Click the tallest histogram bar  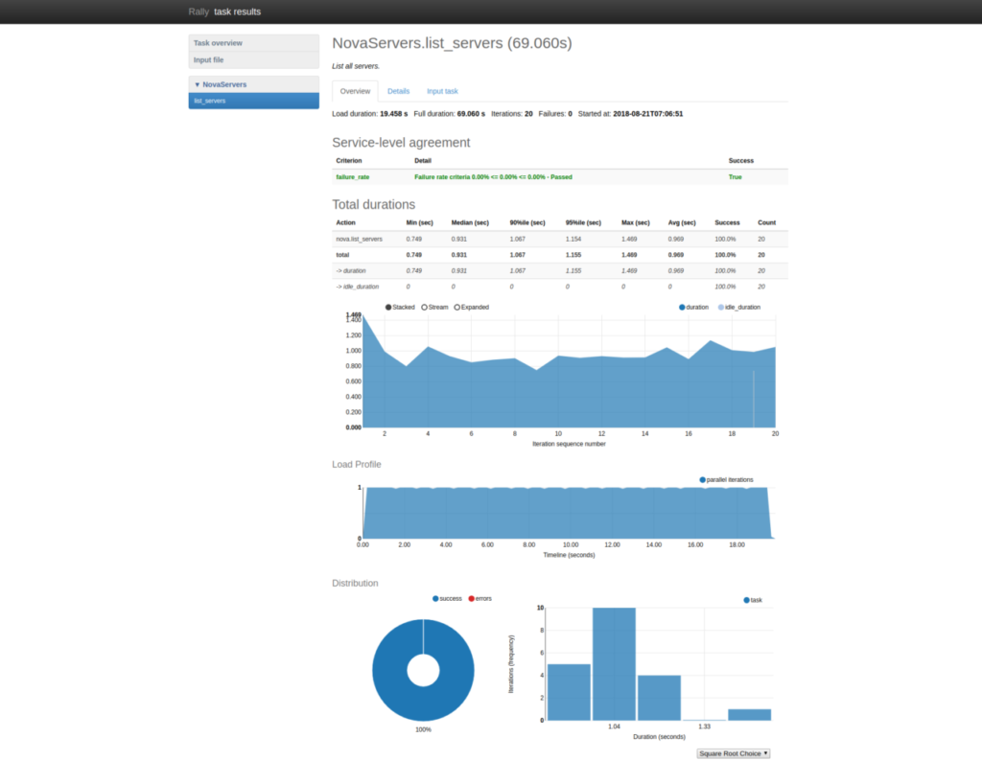point(614,663)
